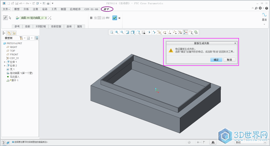Open the display style dropdown icon

click(x=133, y=32)
